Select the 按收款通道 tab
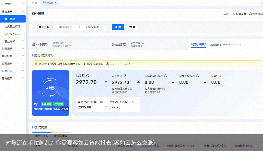 60,136
